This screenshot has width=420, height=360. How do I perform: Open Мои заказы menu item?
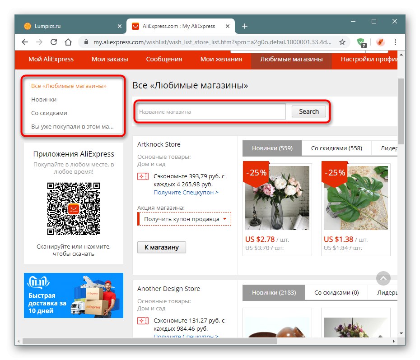coord(110,59)
